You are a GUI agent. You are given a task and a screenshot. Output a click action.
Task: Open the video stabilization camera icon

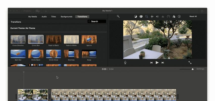152,16
